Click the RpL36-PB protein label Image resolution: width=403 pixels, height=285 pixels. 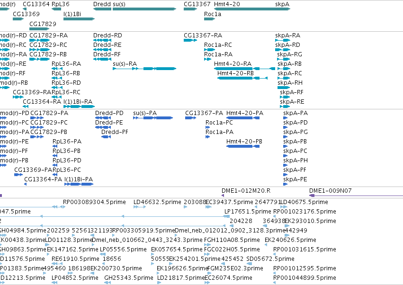tap(67, 151)
